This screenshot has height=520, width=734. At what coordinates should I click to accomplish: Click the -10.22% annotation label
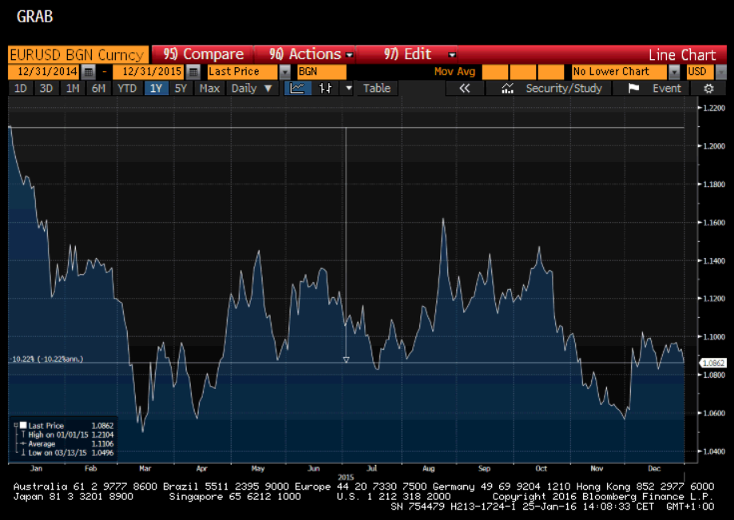click(x=47, y=359)
